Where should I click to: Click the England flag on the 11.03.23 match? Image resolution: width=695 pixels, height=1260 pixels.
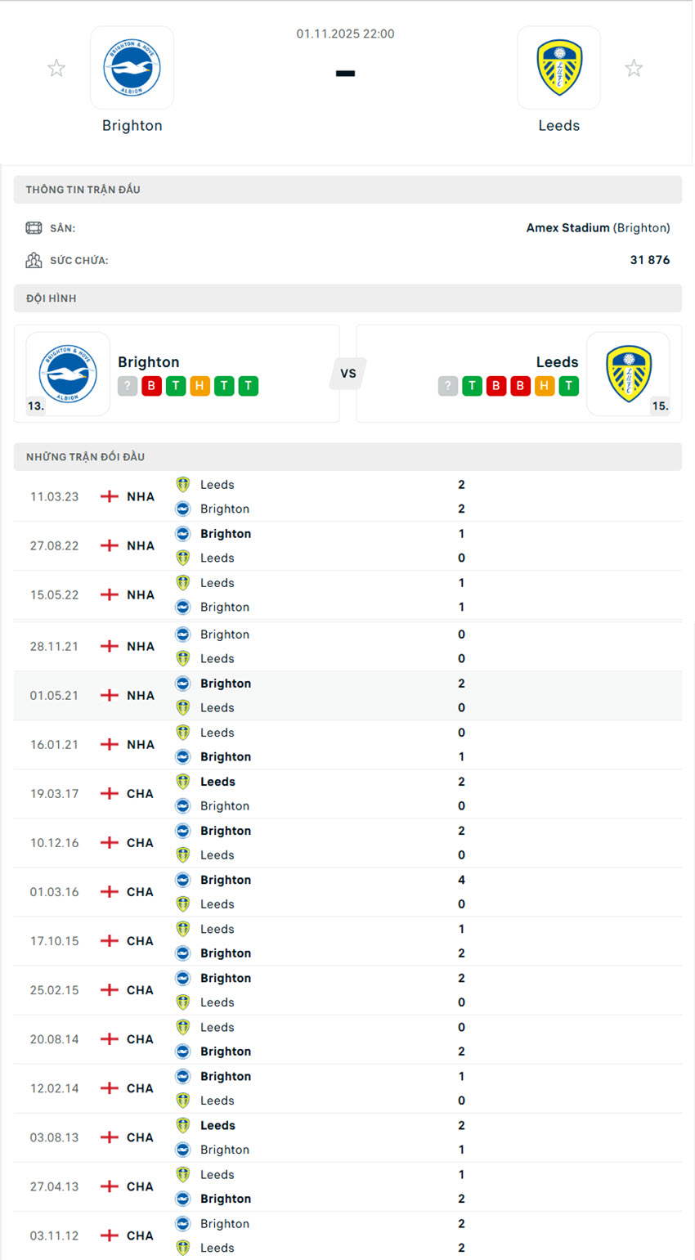(108, 496)
